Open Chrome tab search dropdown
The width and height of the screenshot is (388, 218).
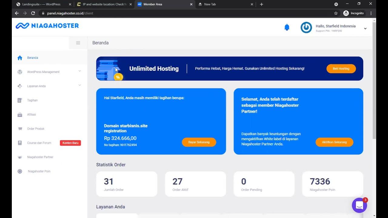(336, 4)
